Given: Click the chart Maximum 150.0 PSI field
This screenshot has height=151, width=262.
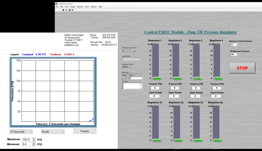Looking at the screenshot, I should 27,139.
